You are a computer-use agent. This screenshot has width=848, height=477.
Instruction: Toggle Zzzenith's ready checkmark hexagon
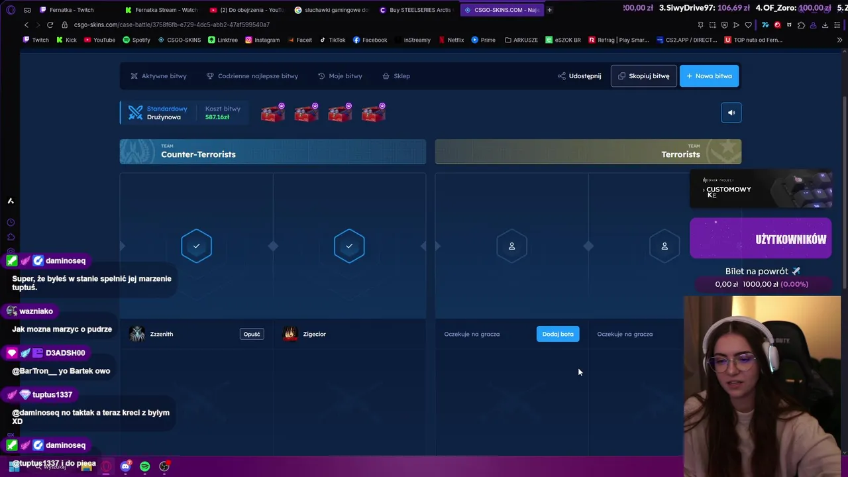coord(196,246)
